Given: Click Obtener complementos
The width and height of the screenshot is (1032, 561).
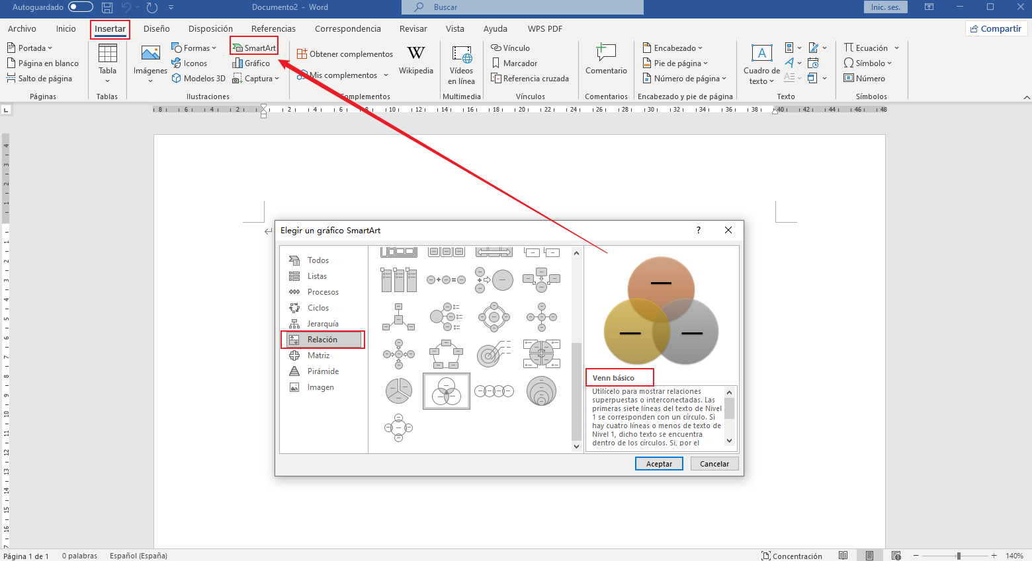Looking at the screenshot, I should click(x=345, y=54).
